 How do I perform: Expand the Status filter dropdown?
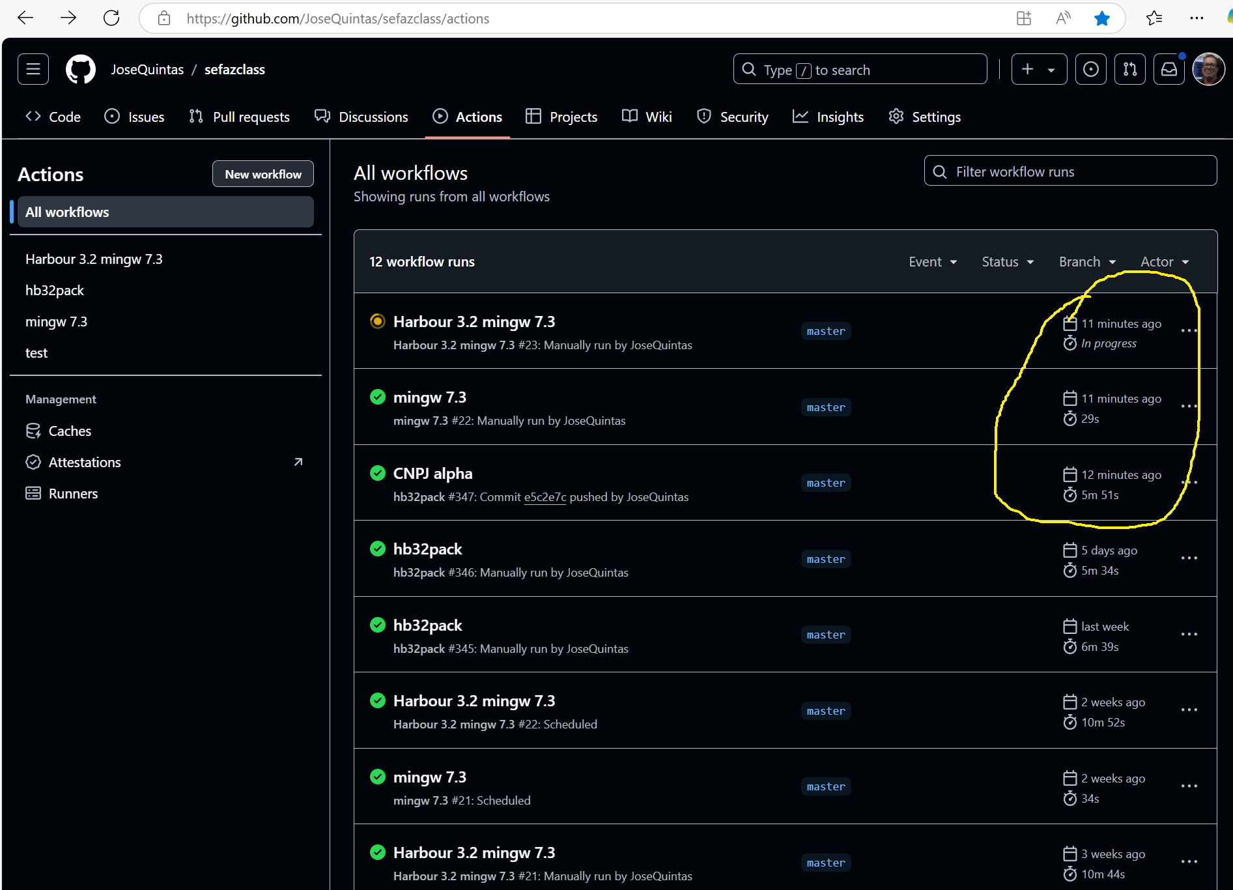[1008, 262]
